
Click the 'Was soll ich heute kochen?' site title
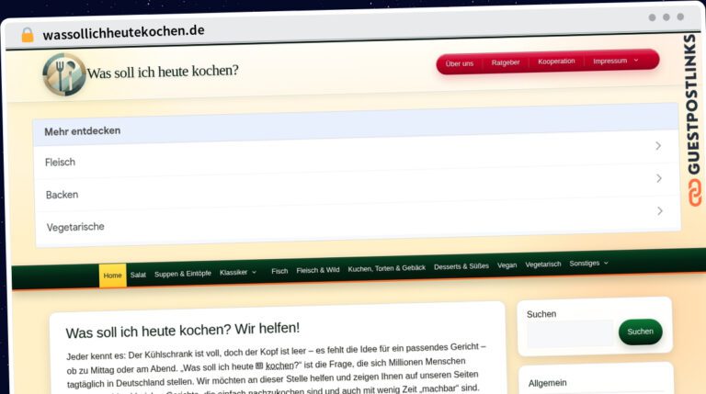point(163,72)
